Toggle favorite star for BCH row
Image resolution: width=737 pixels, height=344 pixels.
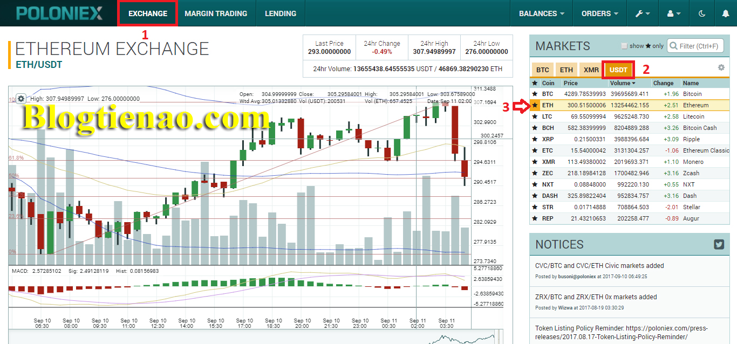(535, 128)
